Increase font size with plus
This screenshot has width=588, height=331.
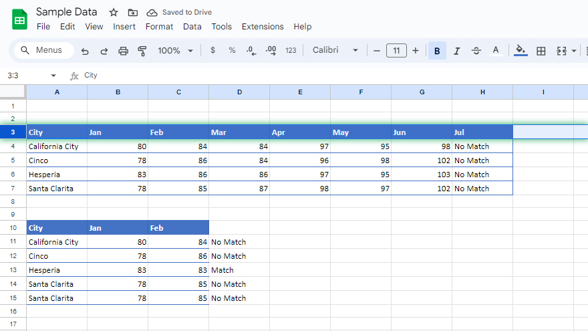(416, 51)
